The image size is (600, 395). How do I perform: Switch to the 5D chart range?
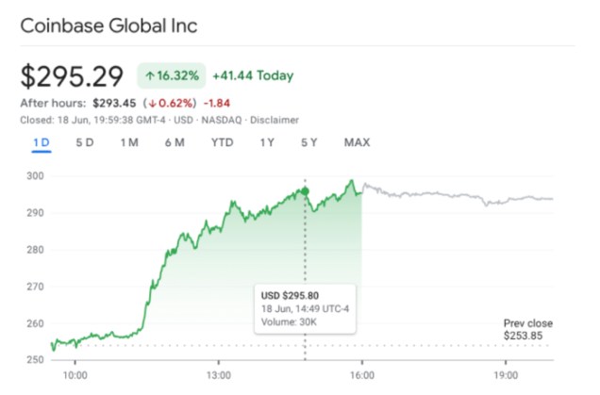click(x=85, y=142)
